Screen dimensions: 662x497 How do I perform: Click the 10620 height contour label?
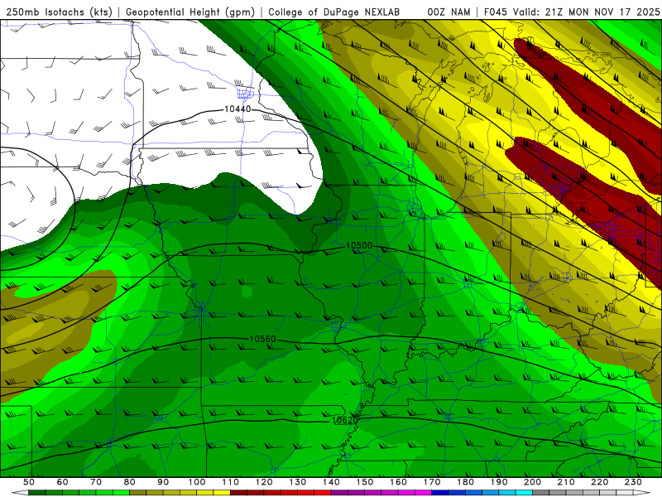point(345,420)
